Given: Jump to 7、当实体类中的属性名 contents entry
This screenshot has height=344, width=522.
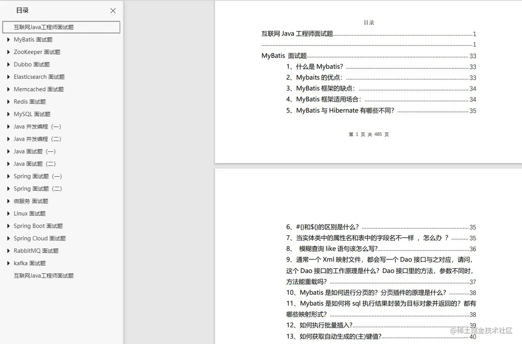Looking at the screenshot, I should tap(381, 238).
